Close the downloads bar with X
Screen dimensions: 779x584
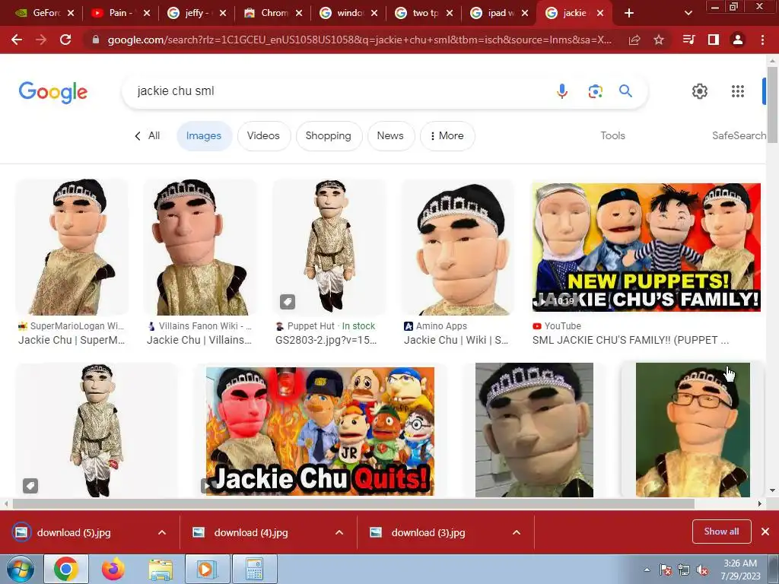tap(765, 532)
